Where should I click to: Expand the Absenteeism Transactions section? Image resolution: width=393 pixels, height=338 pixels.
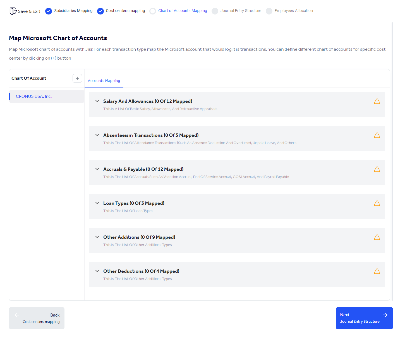click(x=97, y=135)
